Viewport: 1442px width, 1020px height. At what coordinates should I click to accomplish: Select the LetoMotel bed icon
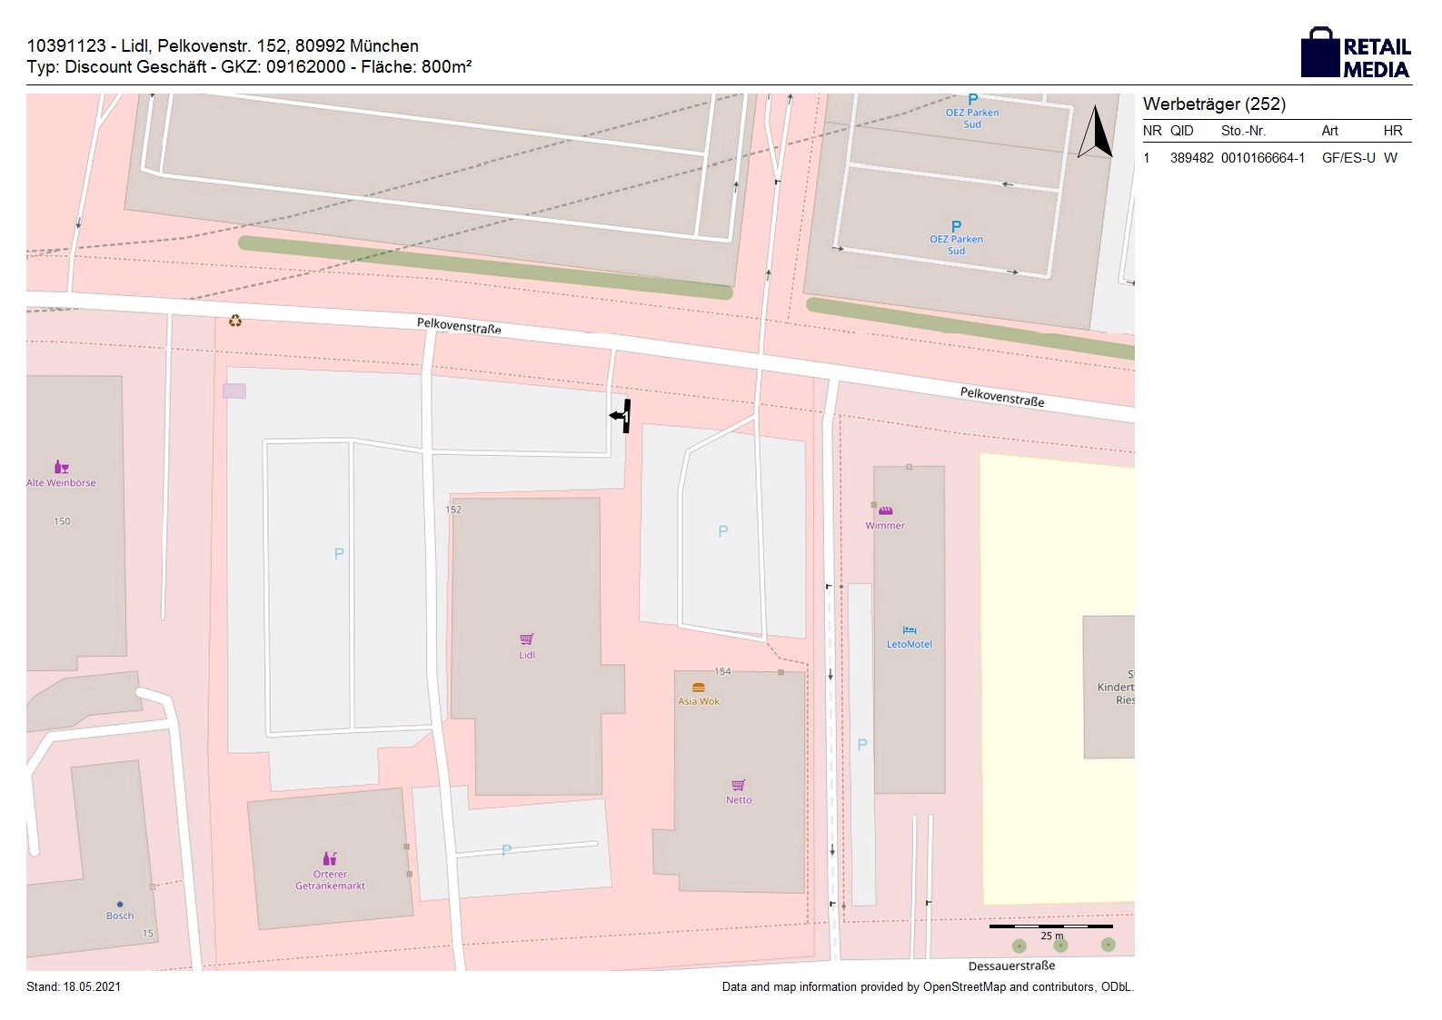[x=910, y=630]
